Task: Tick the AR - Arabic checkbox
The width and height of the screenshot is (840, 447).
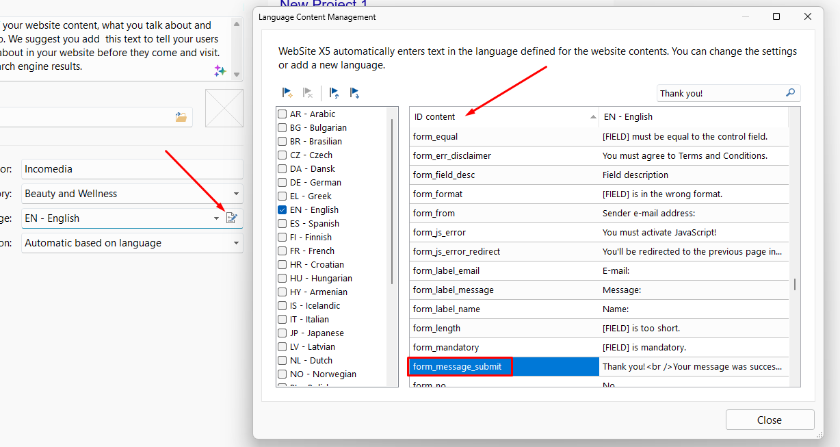Action: (282, 114)
